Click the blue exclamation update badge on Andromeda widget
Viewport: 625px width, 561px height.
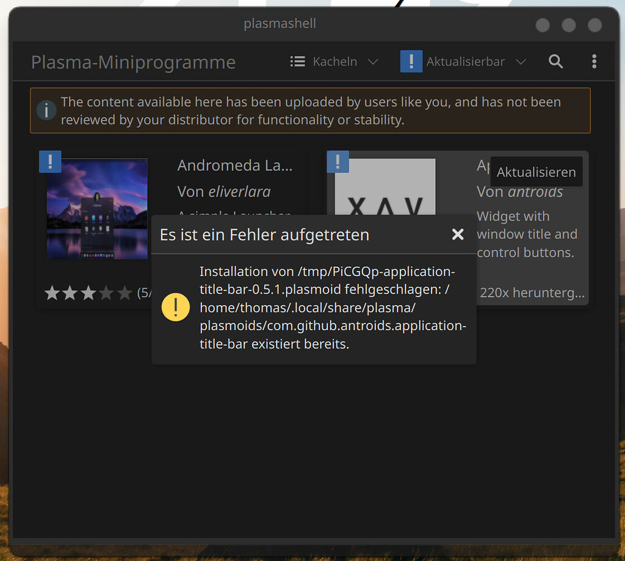click(50, 162)
